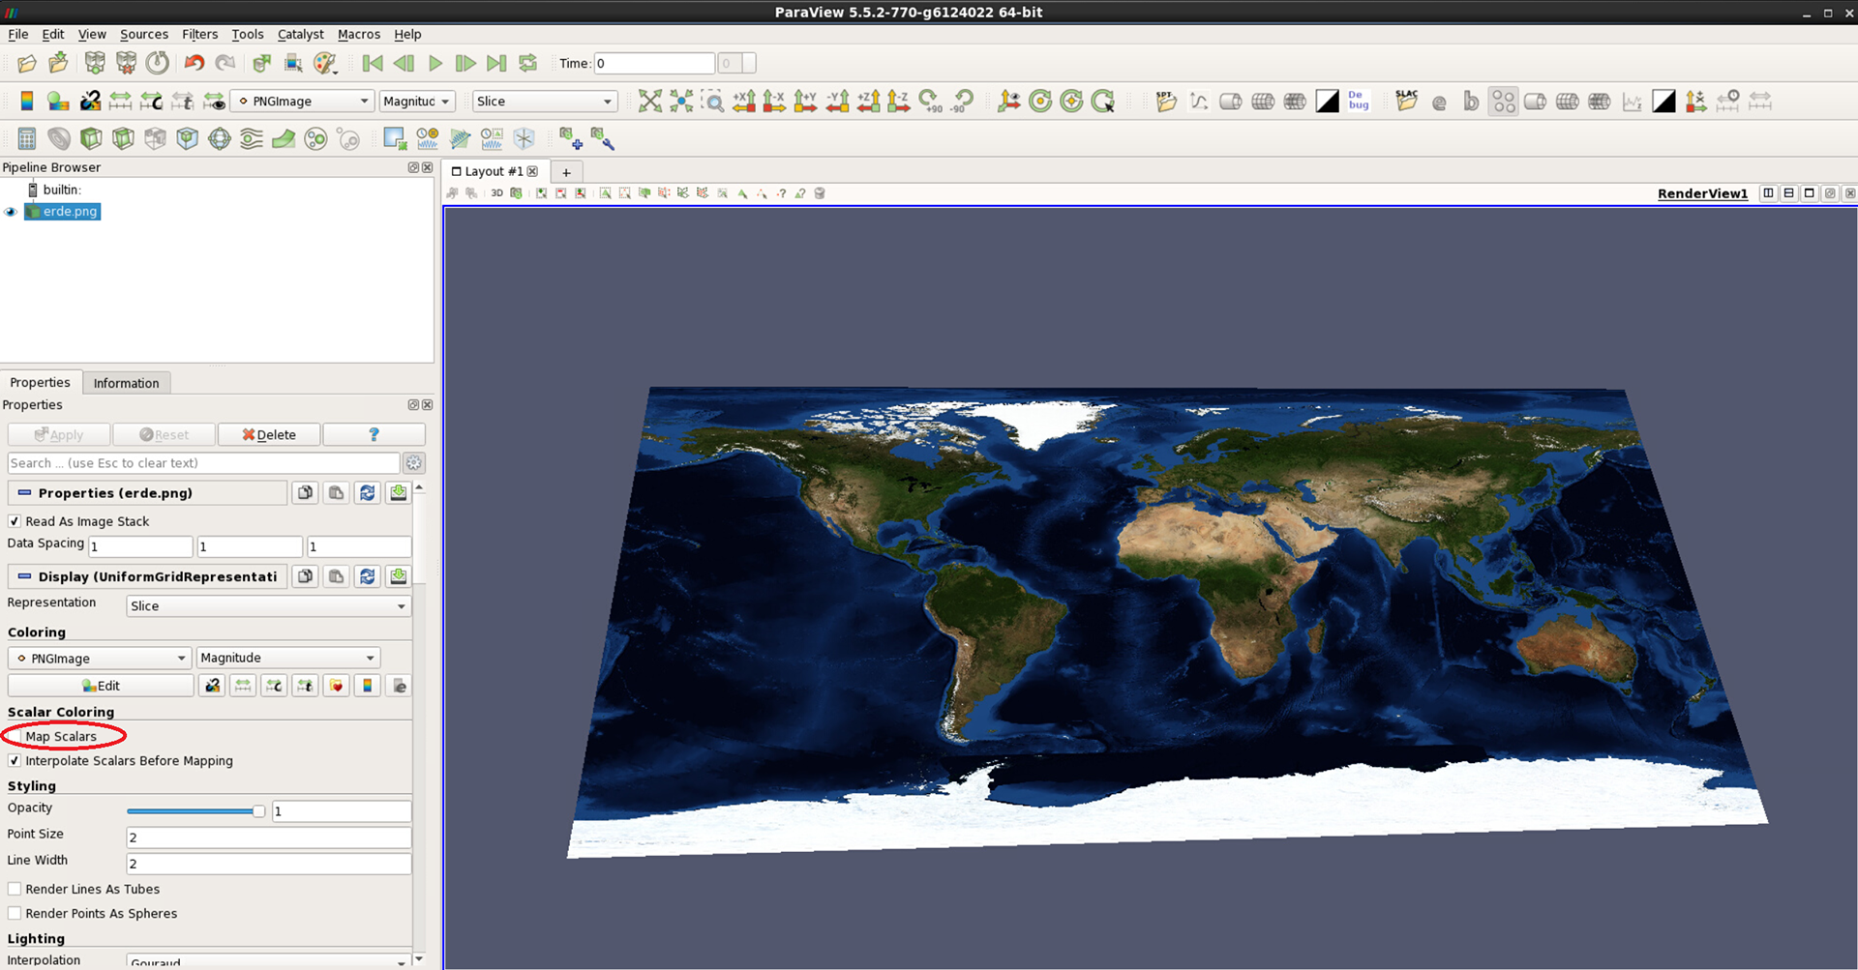This screenshot has height=970, width=1858.
Task: Switch to the Information tab
Action: tap(126, 383)
